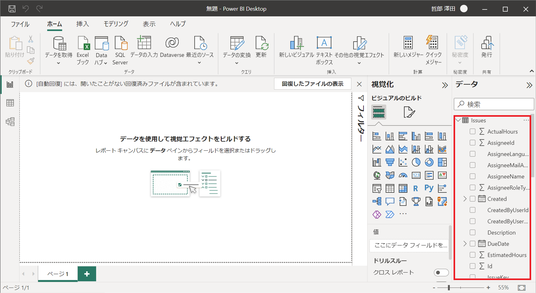
Task: Click the 発行 publish icon
Action: click(x=487, y=43)
